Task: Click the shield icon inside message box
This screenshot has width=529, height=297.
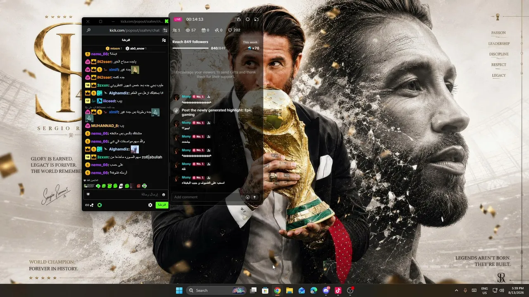Action: 88,194
